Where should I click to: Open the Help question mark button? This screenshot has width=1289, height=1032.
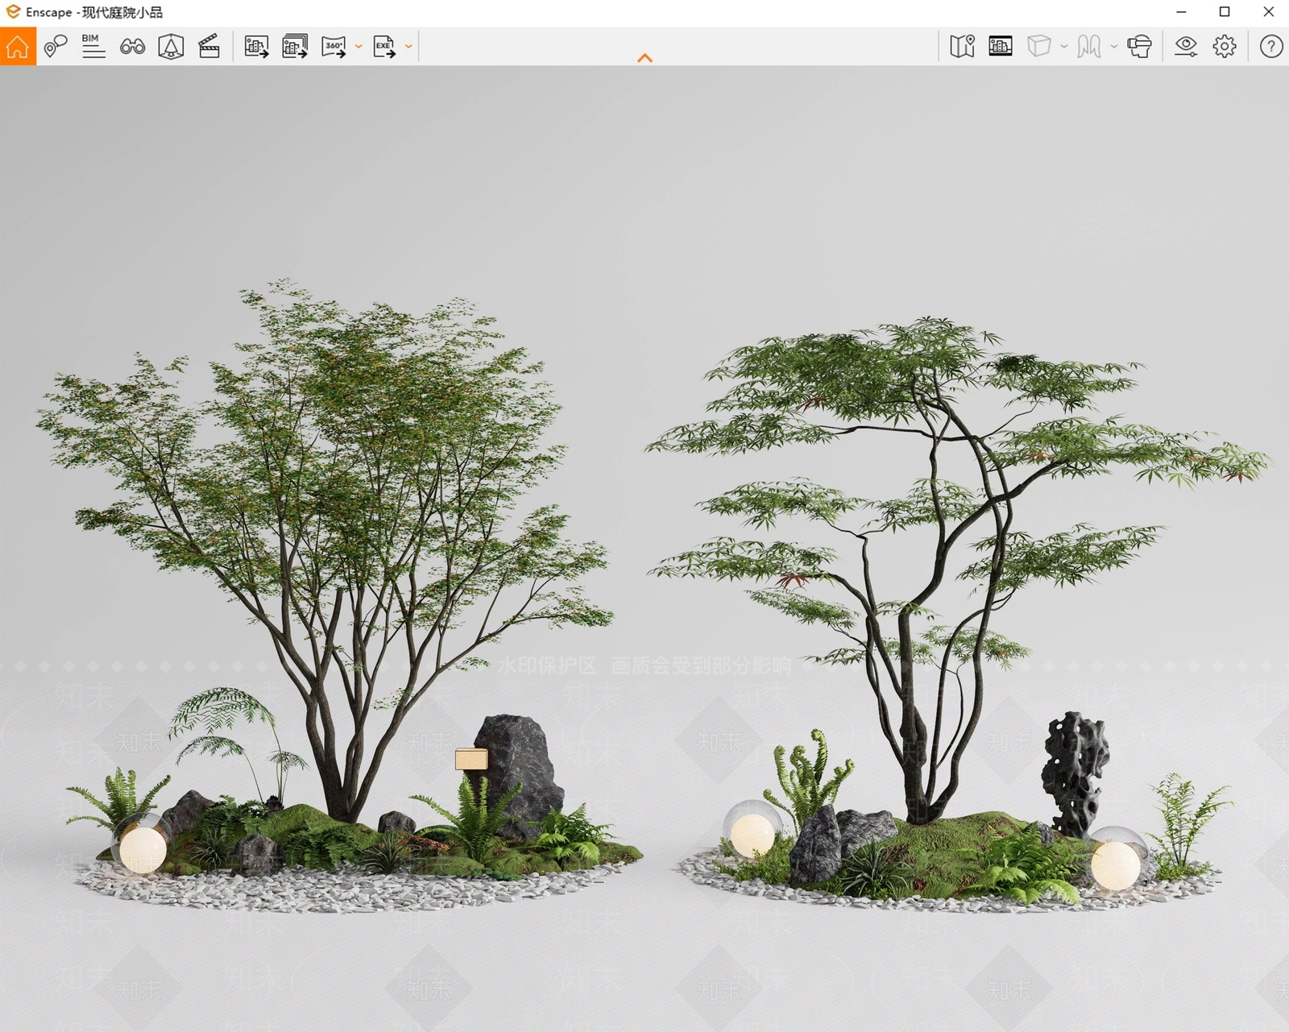[x=1271, y=47]
